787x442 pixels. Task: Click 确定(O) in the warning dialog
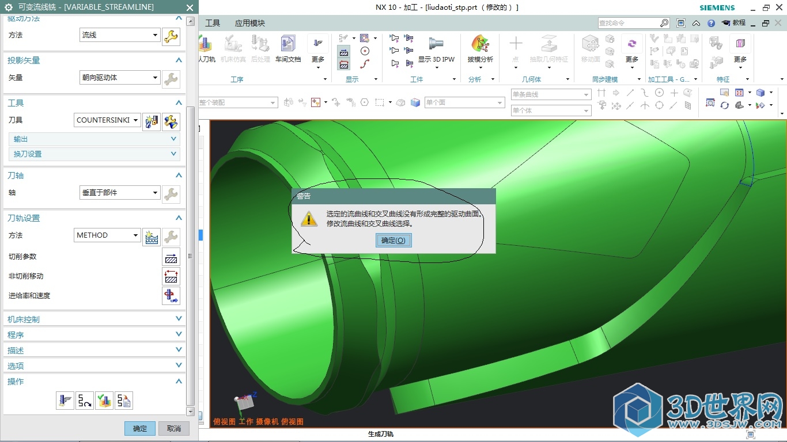393,241
